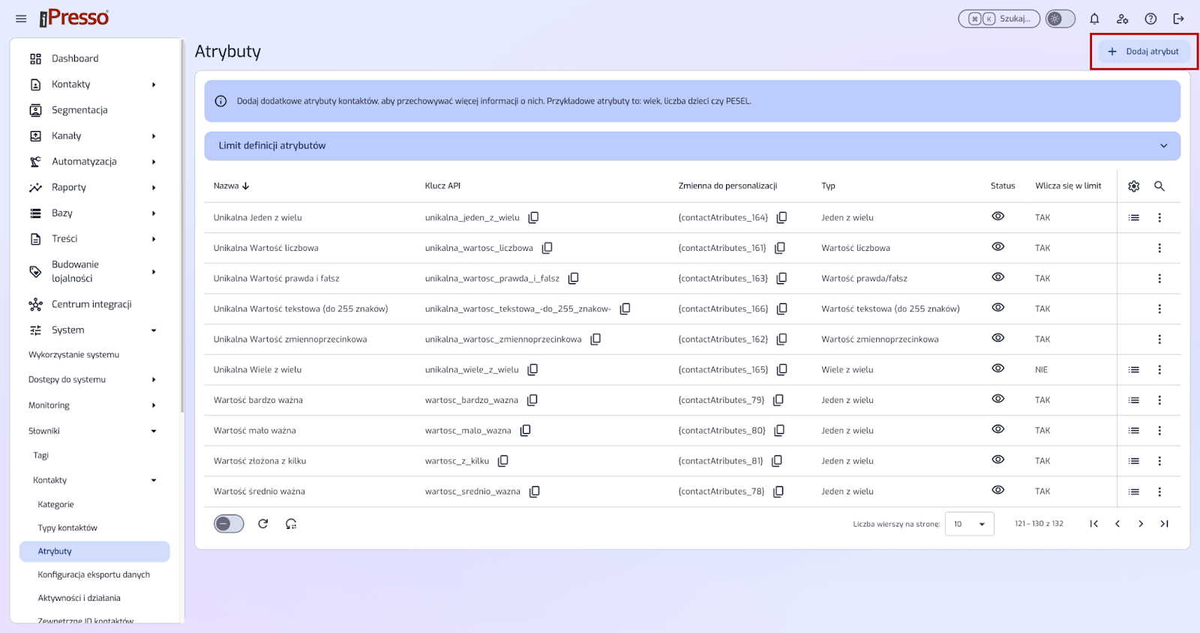The height and width of the screenshot is (633, 1200).
Task: Expand the Automatyzacja sidebar submenu
Action: (154, 162)
